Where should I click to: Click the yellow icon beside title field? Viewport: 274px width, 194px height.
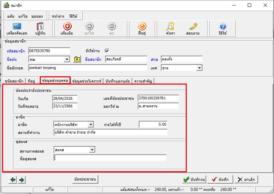tap(77, 59)
